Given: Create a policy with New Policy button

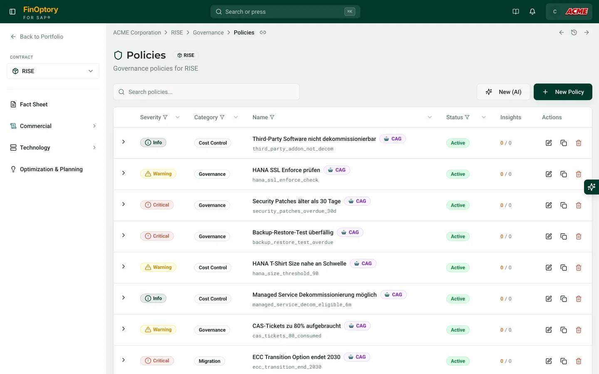Looking at the screenshot, I should tap(563, 92).
